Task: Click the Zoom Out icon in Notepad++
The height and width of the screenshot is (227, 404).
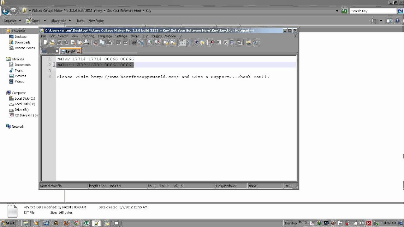Action: pos(157,43)
